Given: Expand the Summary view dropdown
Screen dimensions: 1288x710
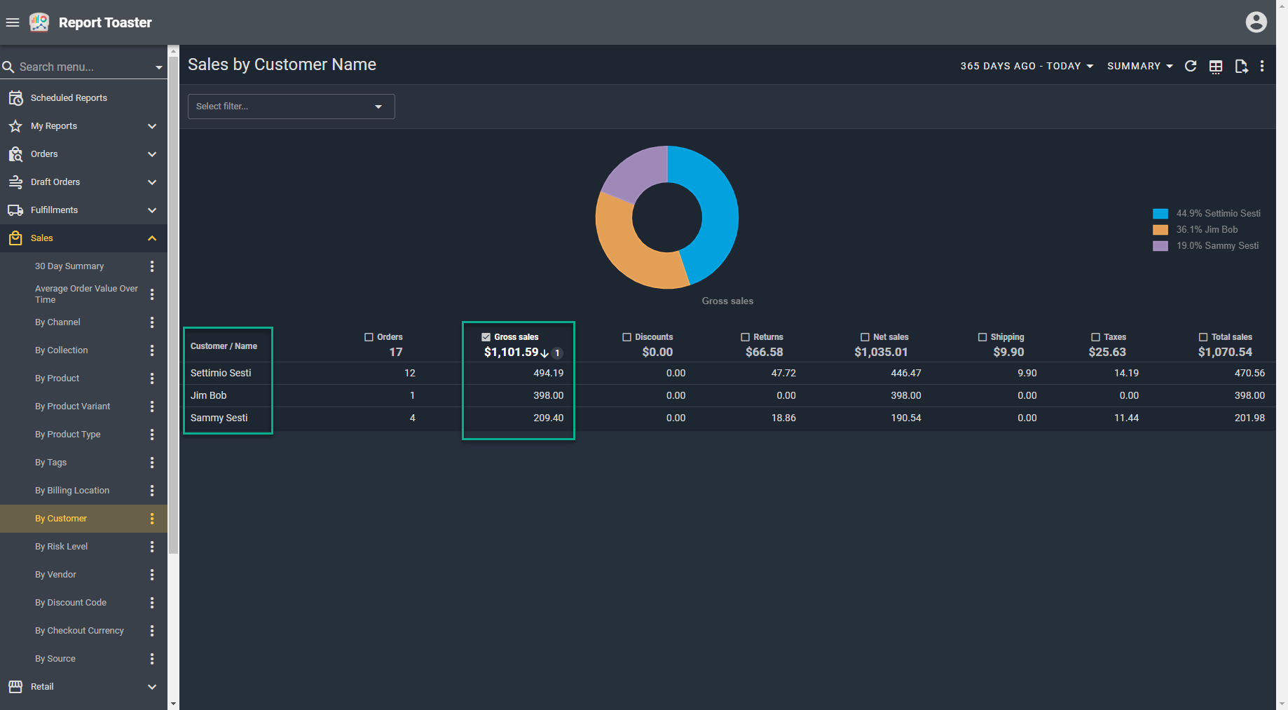Looking at the screenshot, I should click(1139, 66).
